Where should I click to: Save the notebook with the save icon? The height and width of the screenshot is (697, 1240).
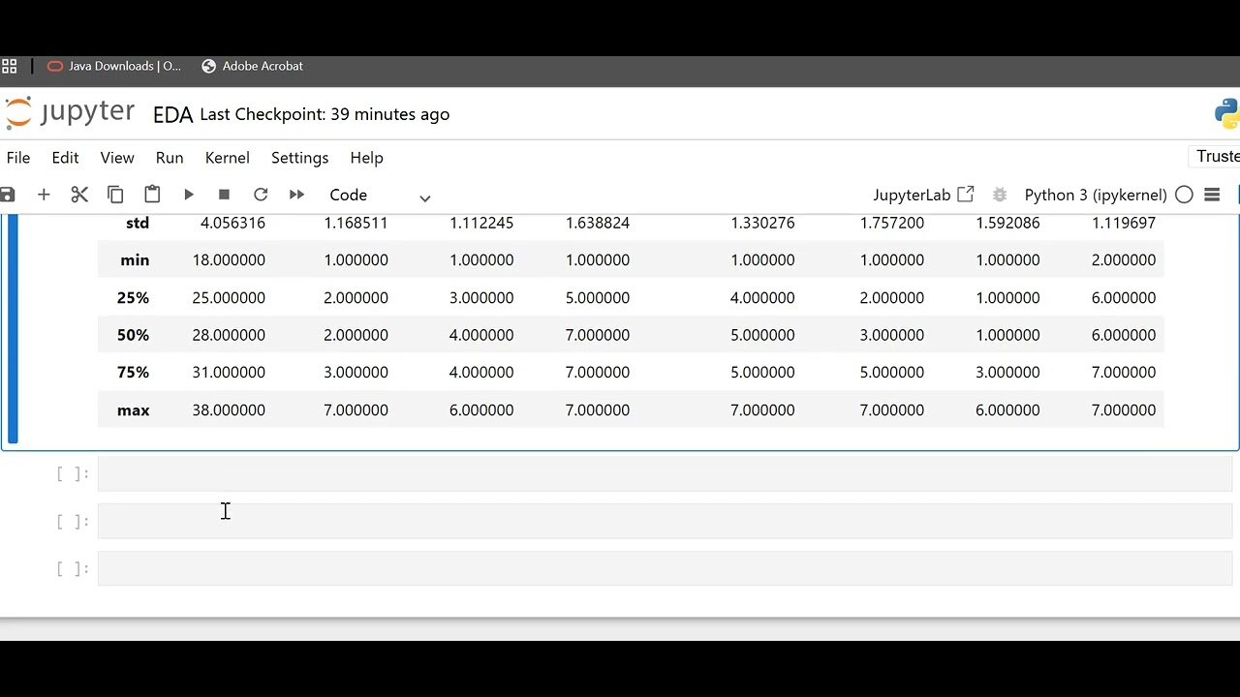pyautogui.click(x=7, y=195)
